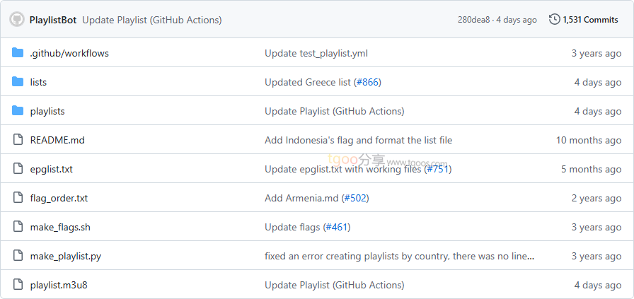634x299 pixels.
Task: Open issue #502 link for Armenia.md
Action: pos(355,198)
